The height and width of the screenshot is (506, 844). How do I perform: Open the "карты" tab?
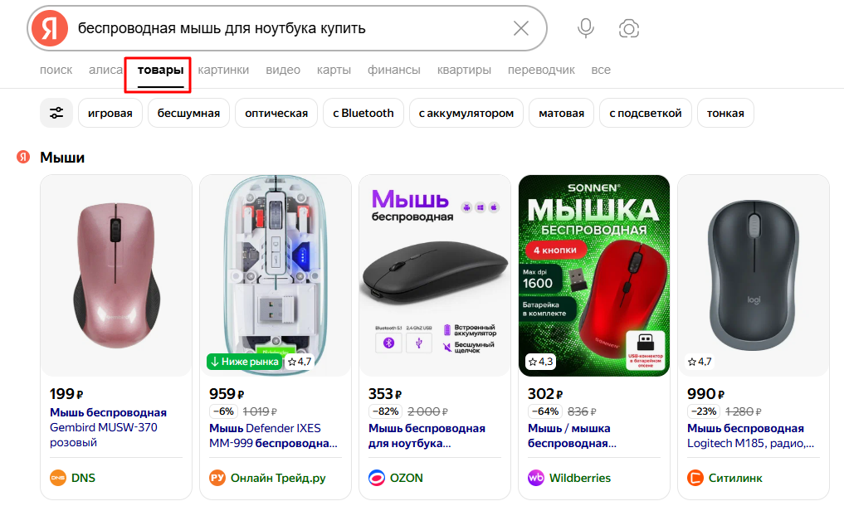(334, 70)
